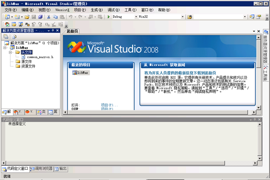Click the first Visual Assist tomato checkmark icon
Viewport: 270px width, 180px height.
pos(7,24)
